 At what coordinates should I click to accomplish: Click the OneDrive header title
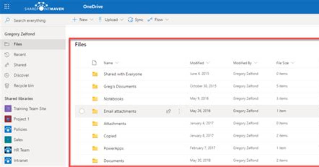(93, 7)
